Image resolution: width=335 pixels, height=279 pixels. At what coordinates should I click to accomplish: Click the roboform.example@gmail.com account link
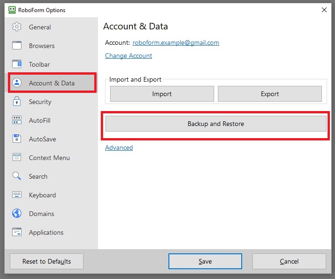[176, 43]
